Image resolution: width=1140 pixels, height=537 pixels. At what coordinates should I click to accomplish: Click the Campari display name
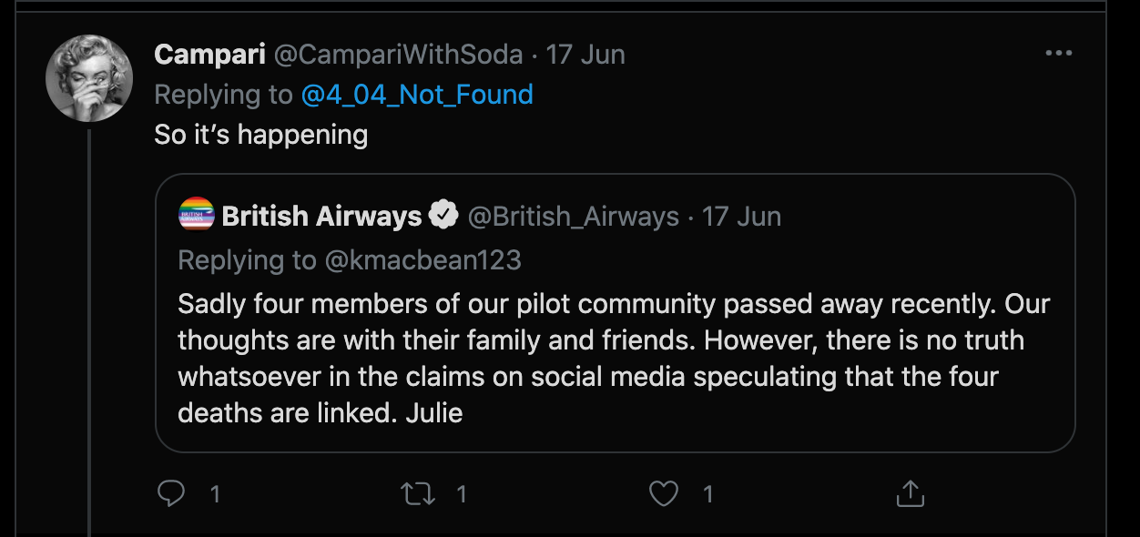click(x=209, y=55)
